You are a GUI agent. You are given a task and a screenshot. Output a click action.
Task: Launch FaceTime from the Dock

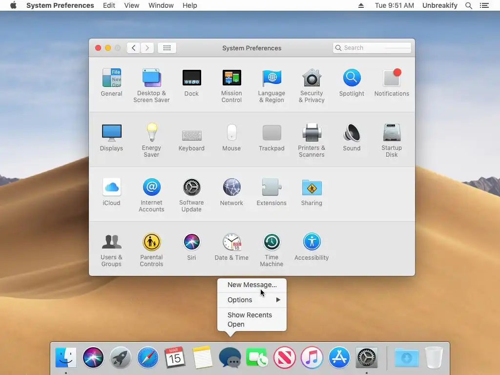(257, 357)
